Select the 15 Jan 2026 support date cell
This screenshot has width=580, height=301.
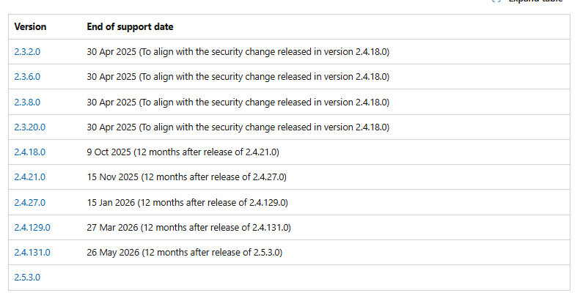tap(326, 203)
